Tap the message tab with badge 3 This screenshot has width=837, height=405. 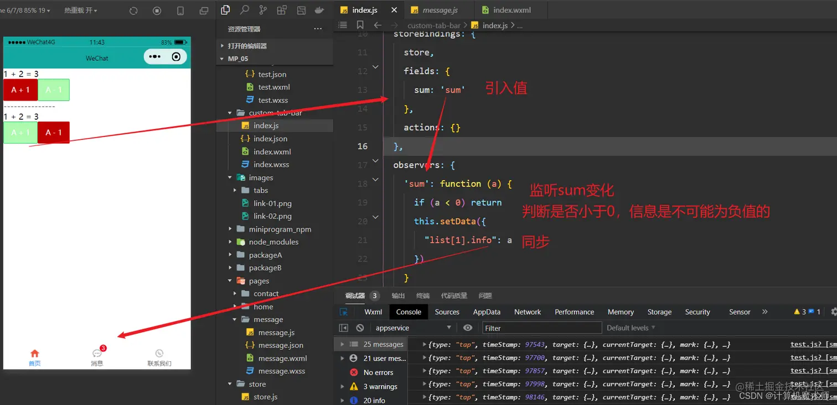tap(97, 357)
